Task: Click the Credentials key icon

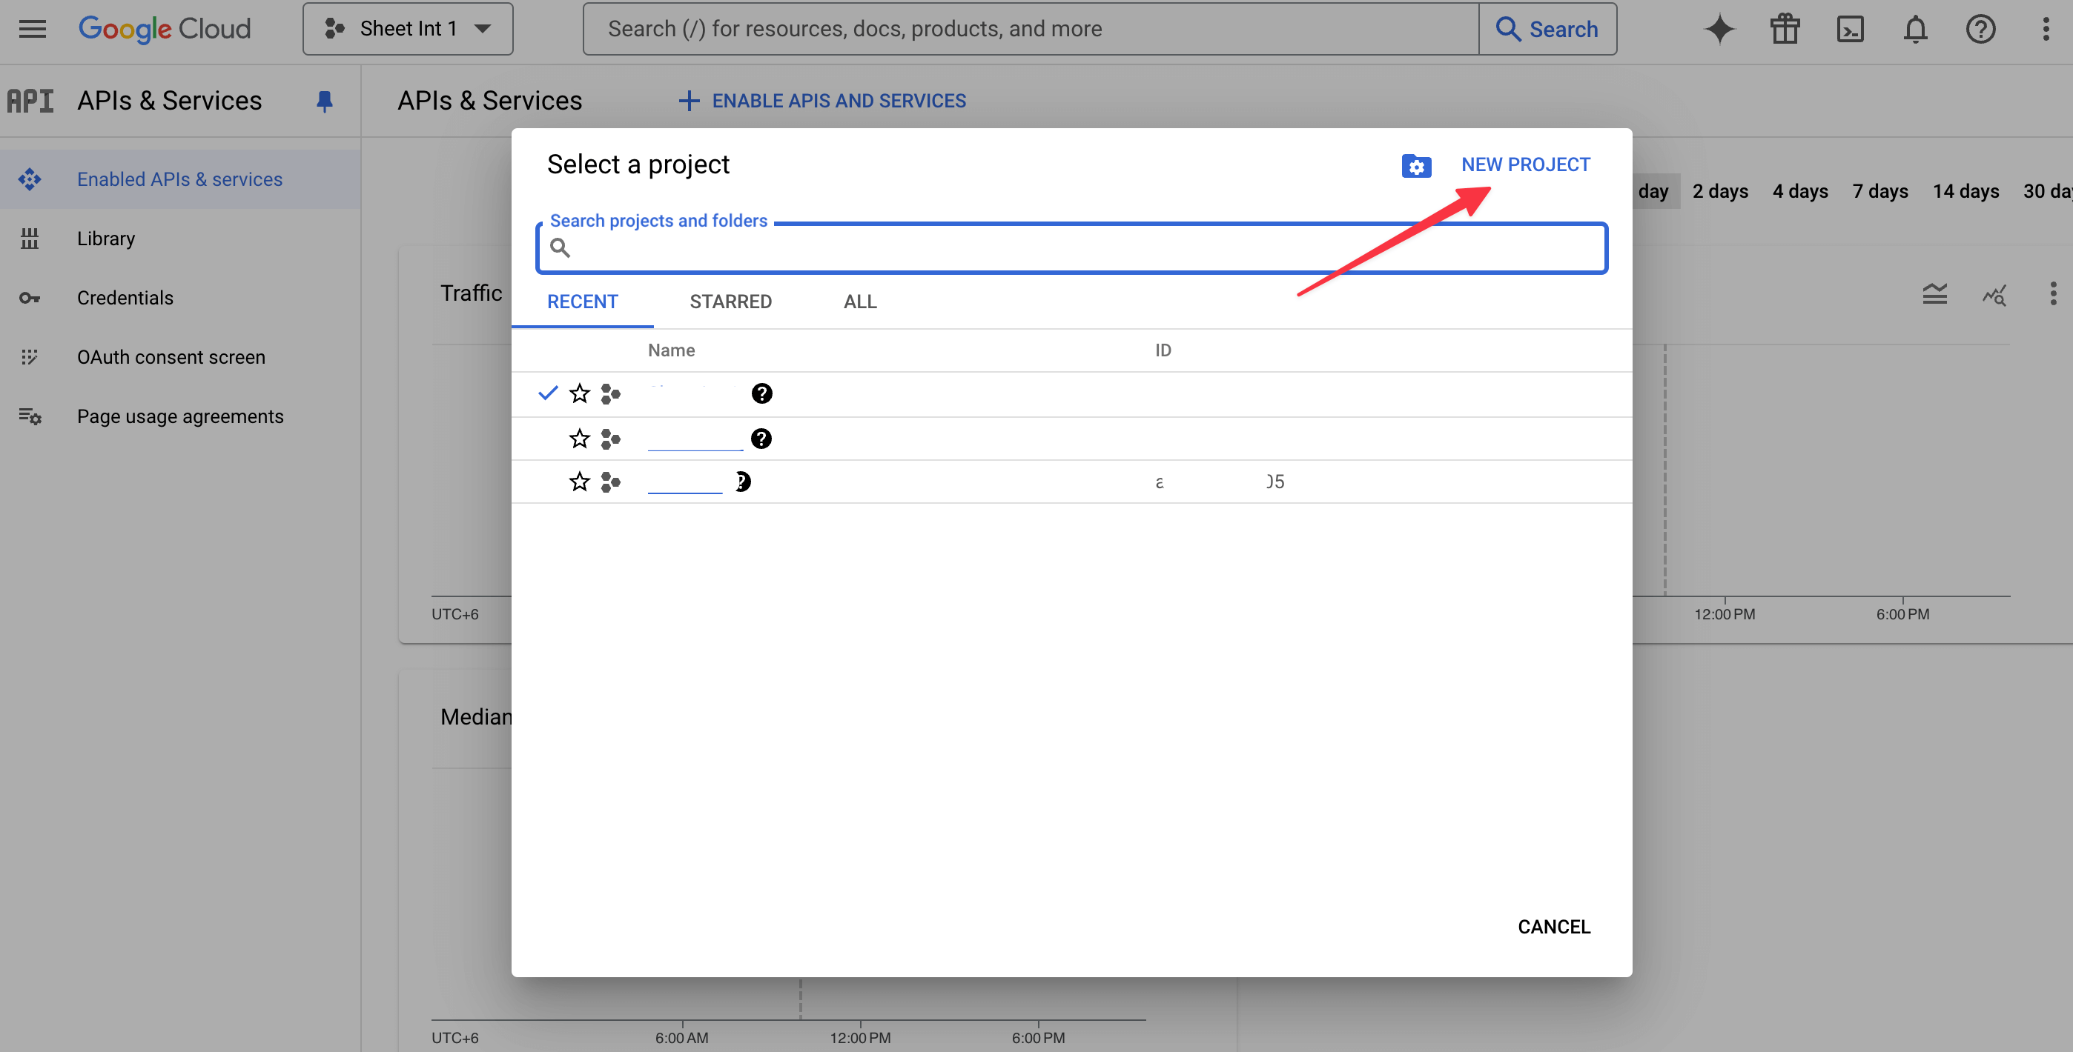Action: tap(30, 299)
